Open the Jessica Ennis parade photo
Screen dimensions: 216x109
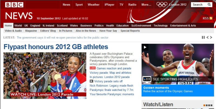(x=45, y=76)
